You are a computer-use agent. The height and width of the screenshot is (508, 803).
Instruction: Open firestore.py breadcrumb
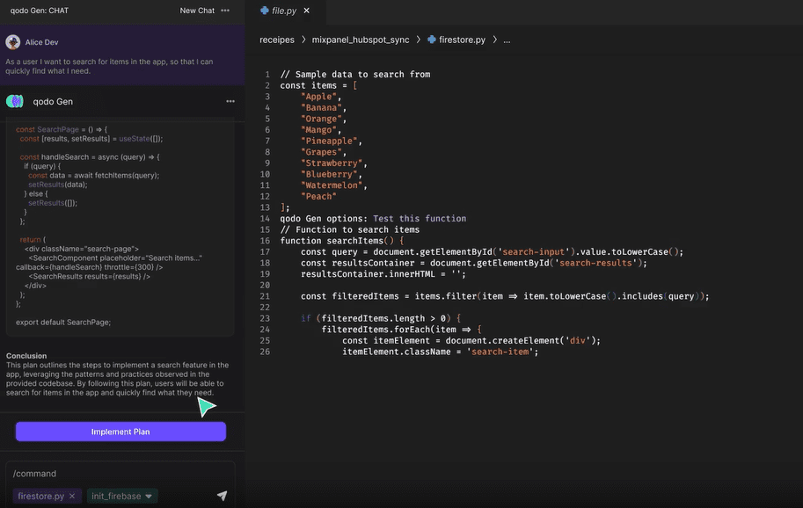(462, 40)
